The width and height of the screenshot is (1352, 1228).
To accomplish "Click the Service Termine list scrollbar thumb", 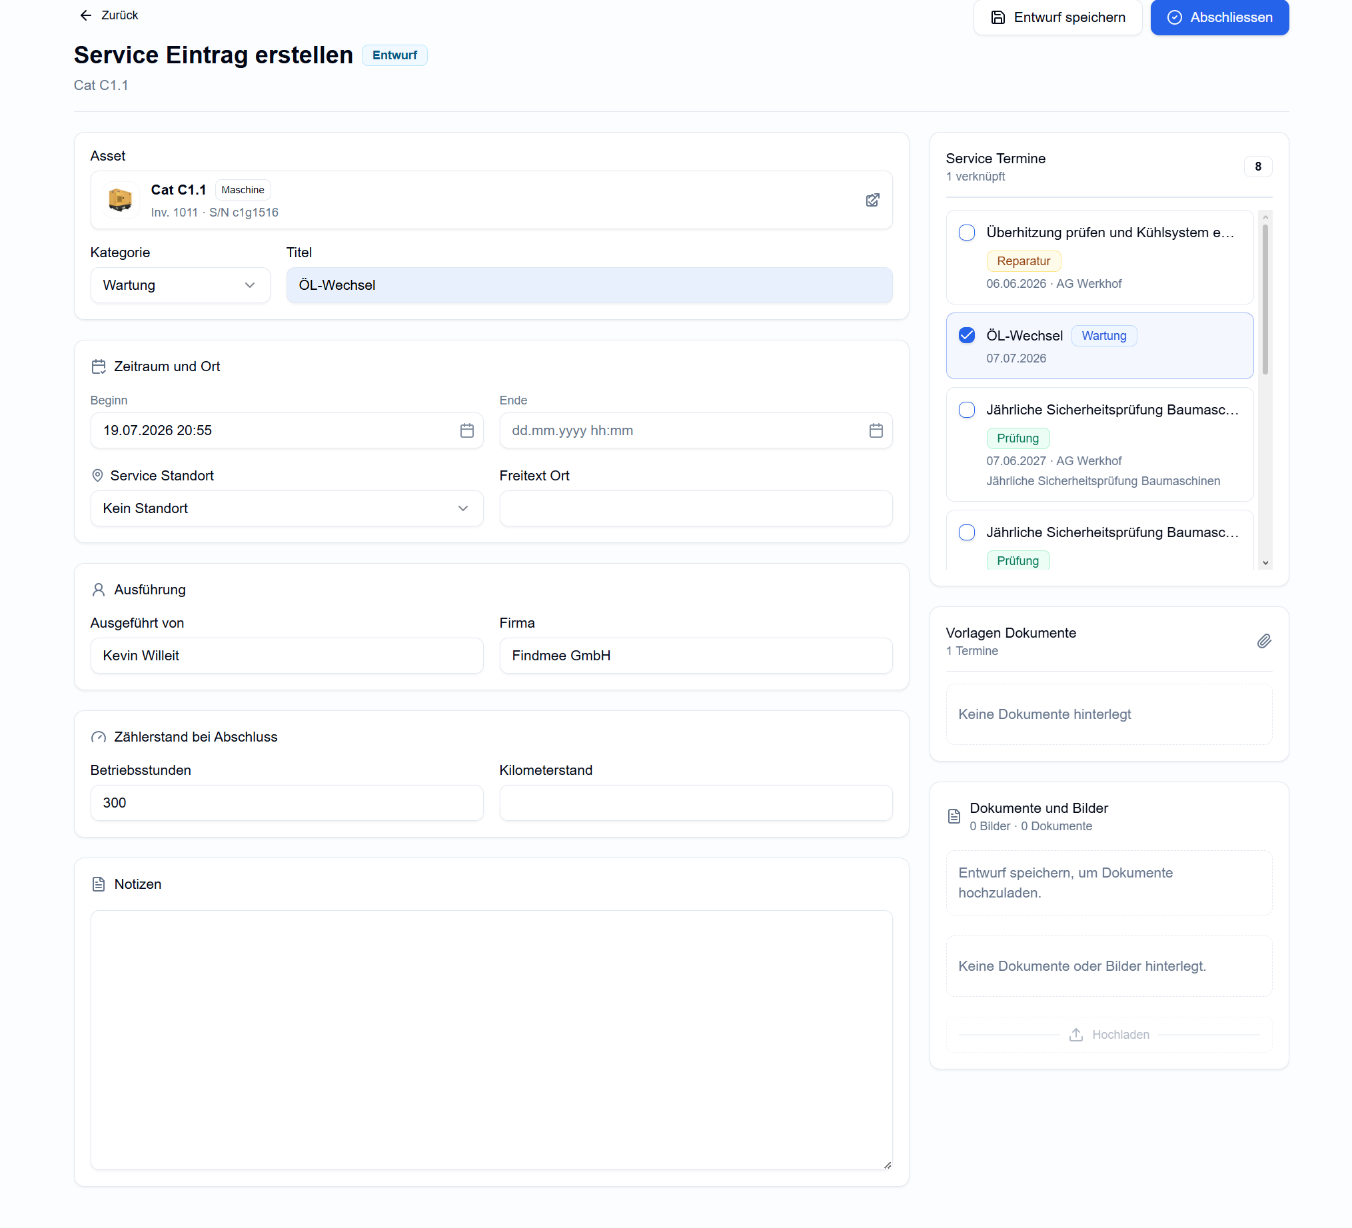I will [x=1265, y=299].
